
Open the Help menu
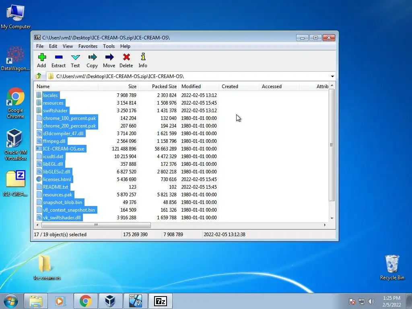pos(126,46)
